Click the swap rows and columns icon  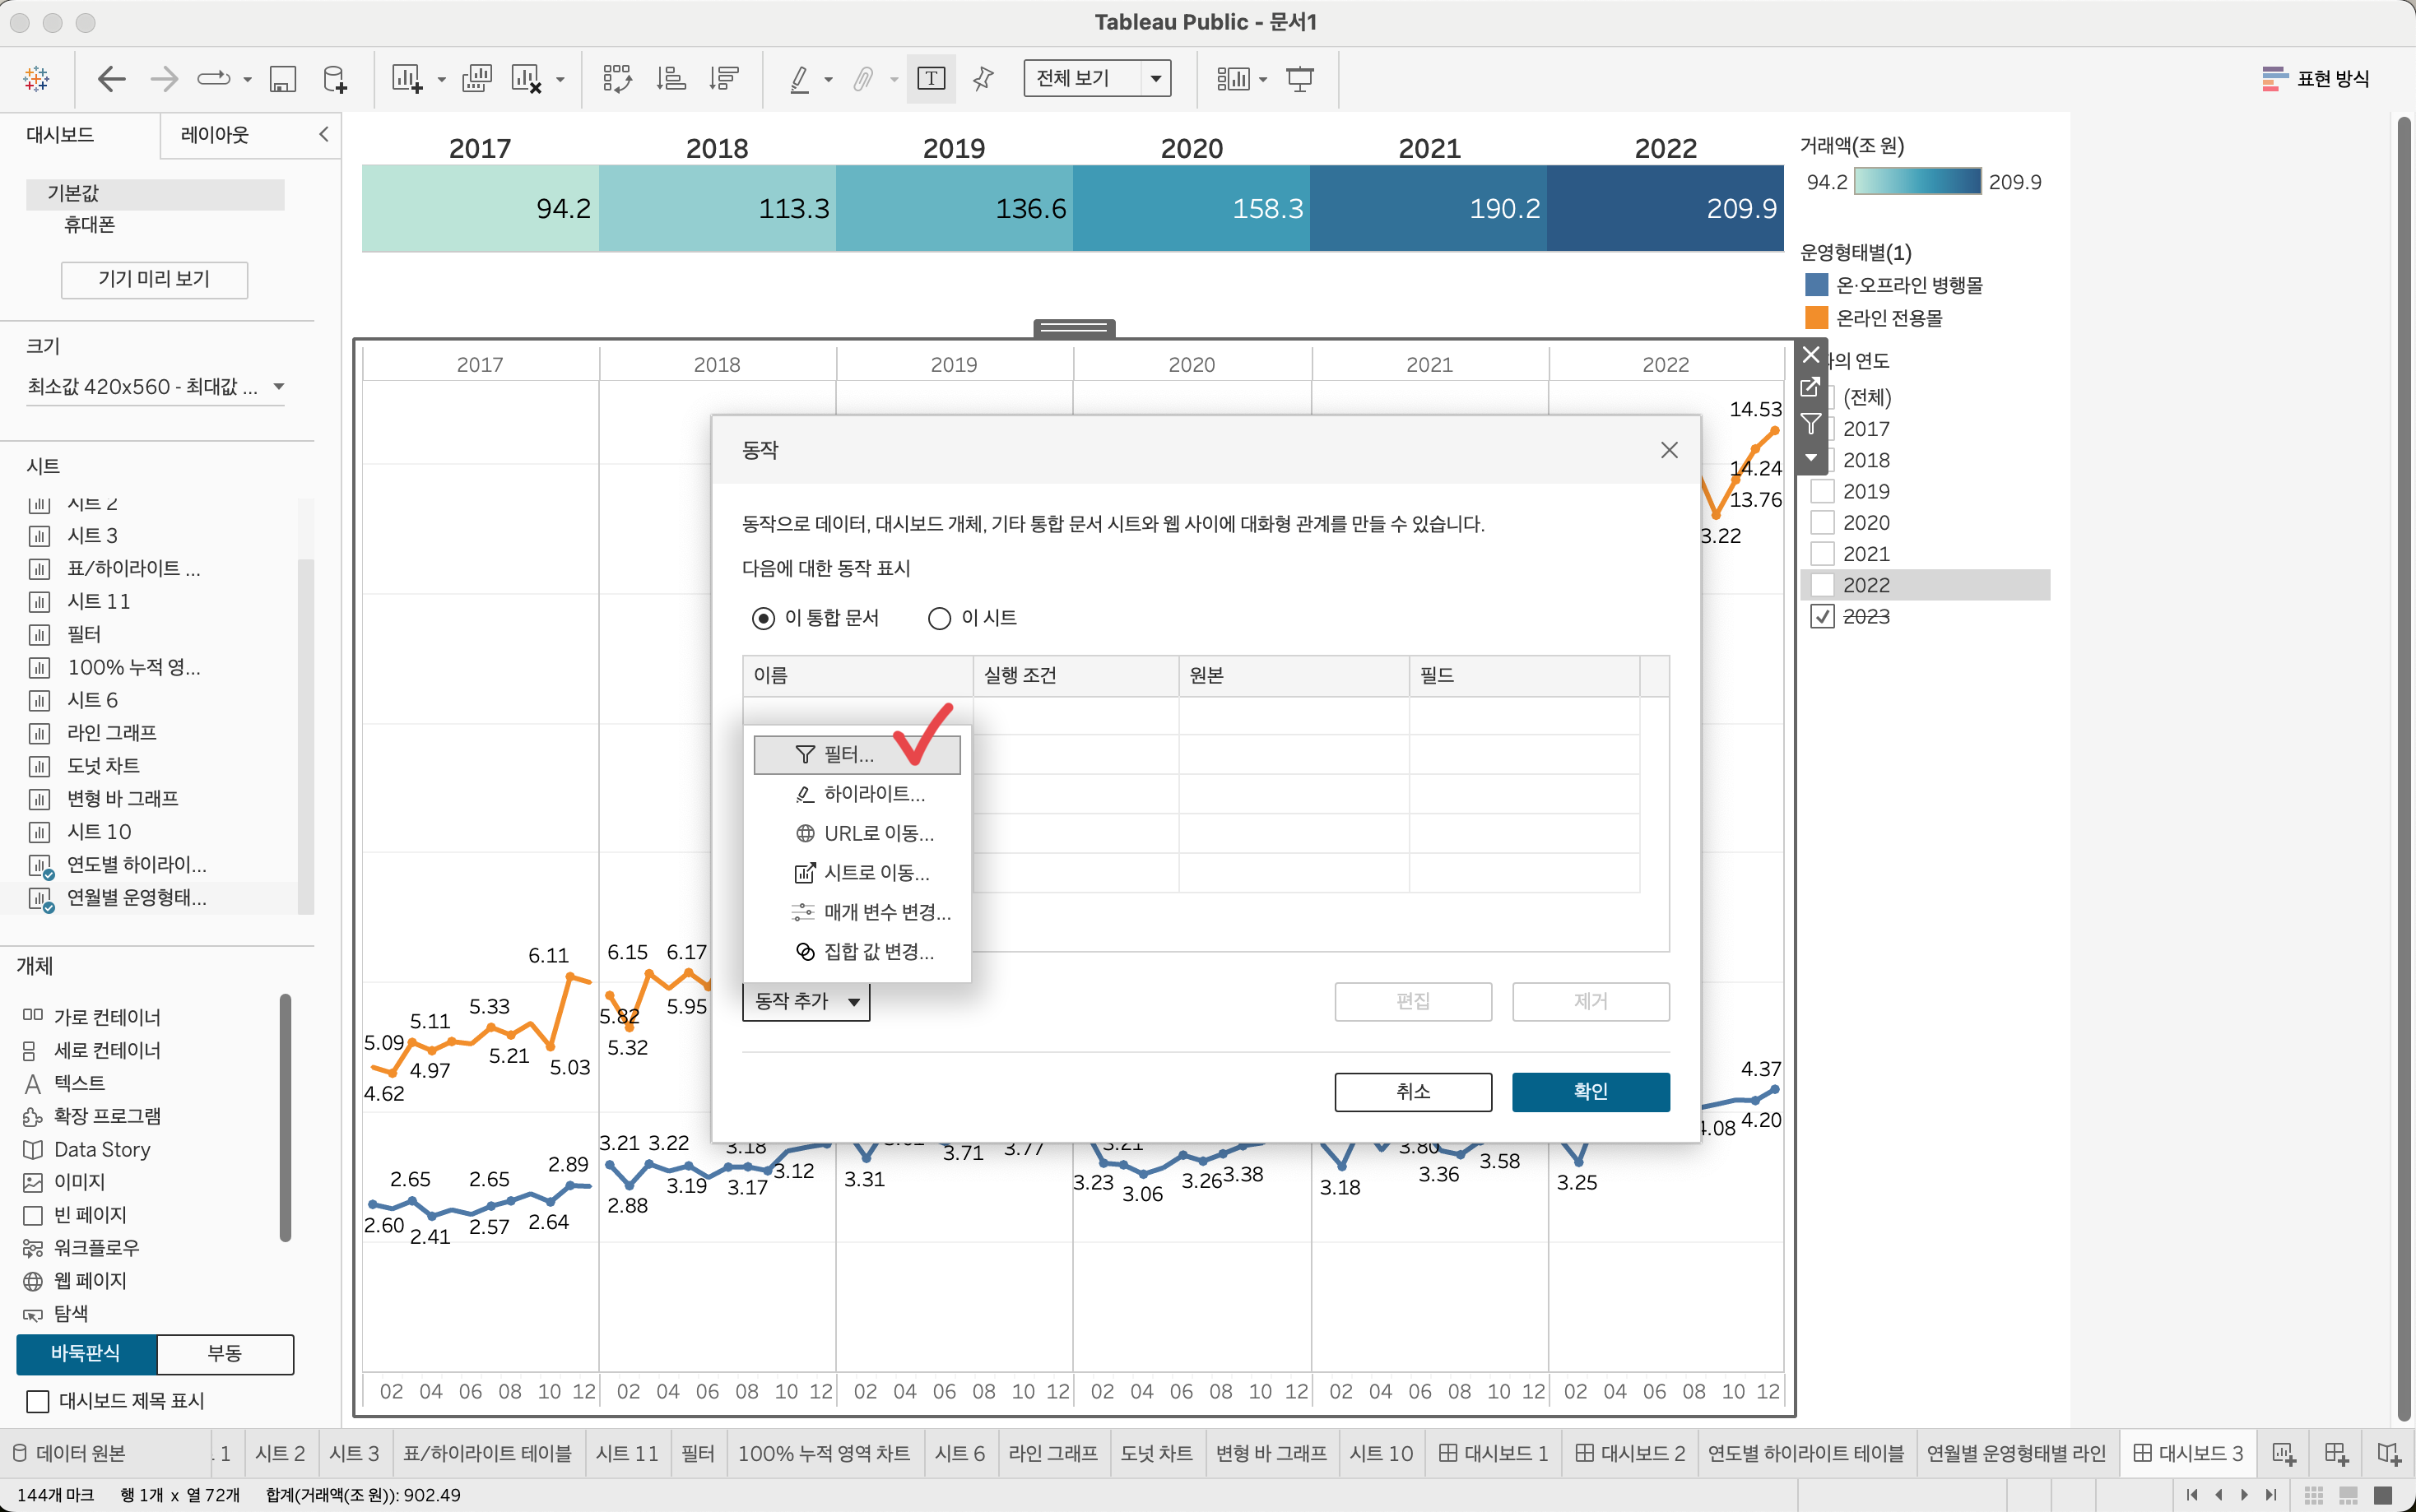pos(617,79)
